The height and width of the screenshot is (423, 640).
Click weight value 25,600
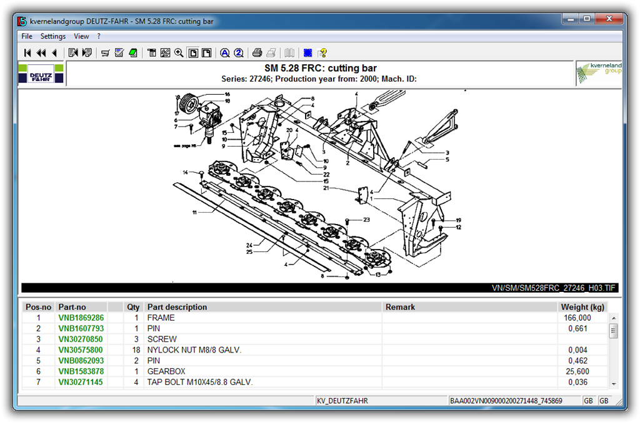tap(577, 371)
